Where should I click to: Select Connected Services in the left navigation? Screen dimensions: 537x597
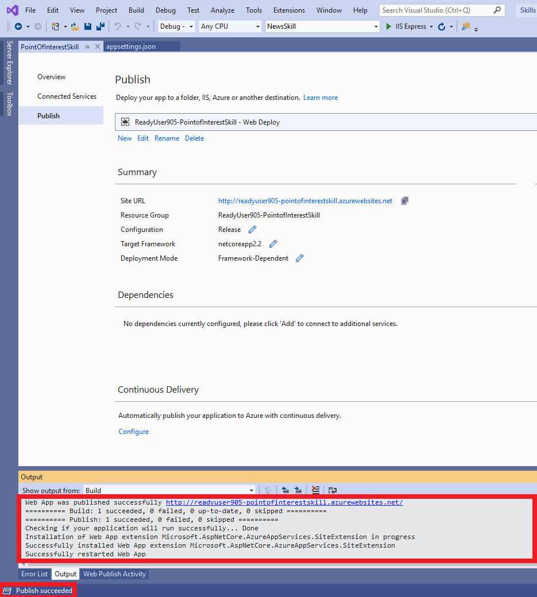(67, 96)
